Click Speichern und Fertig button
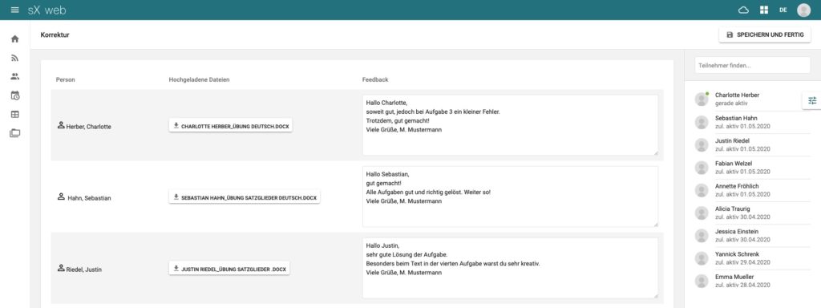The image size is (821, 308). coord(765,34)
